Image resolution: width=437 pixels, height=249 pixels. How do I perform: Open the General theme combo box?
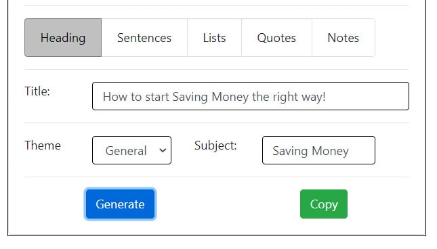[x=132, y=150]
